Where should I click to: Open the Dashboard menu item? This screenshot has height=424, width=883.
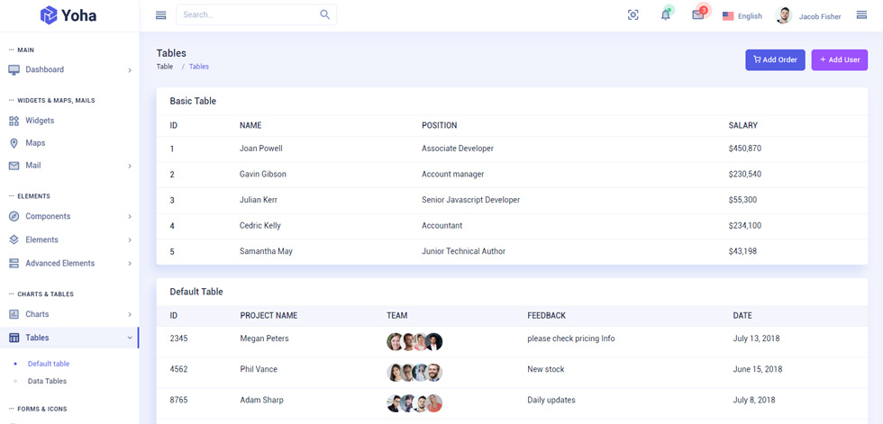click(x=70, y=69)
